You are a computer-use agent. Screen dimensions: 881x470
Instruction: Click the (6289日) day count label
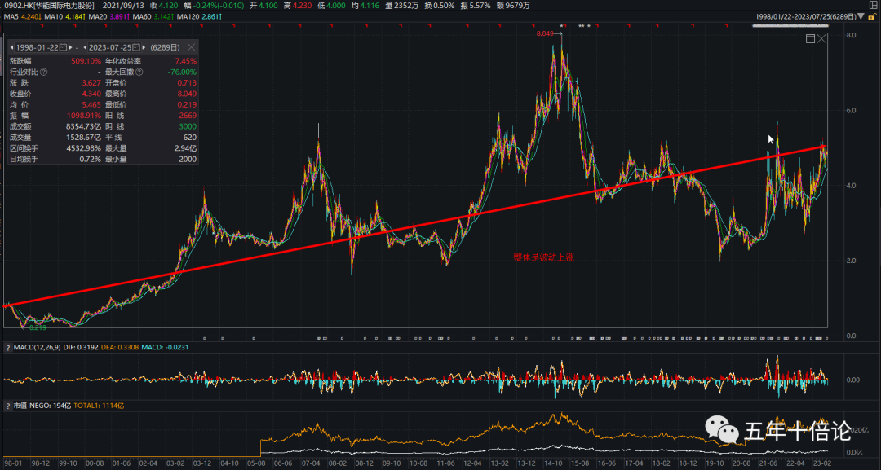click(165, 48)
